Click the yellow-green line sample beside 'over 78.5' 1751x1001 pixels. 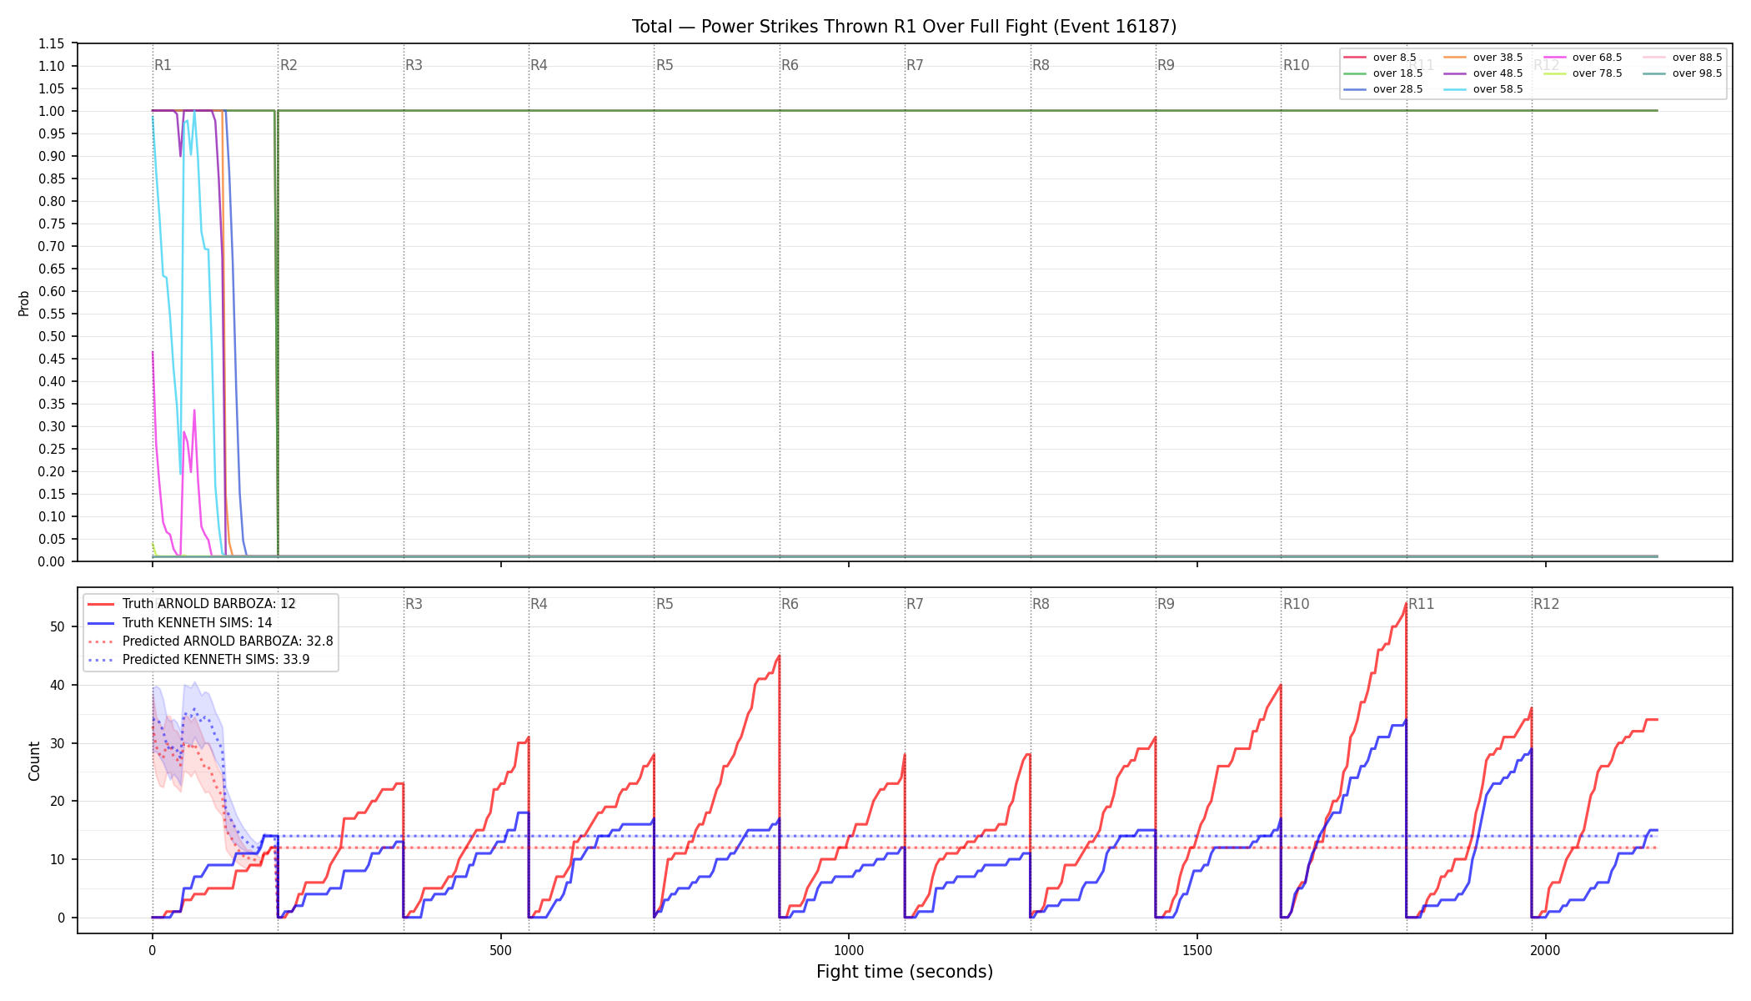tap(1555, 73)
